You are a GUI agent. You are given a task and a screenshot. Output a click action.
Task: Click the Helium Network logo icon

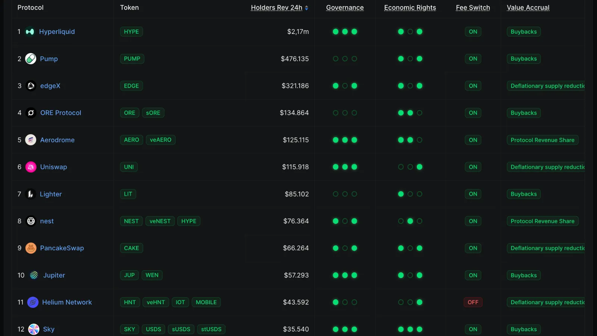pos(33,302)
